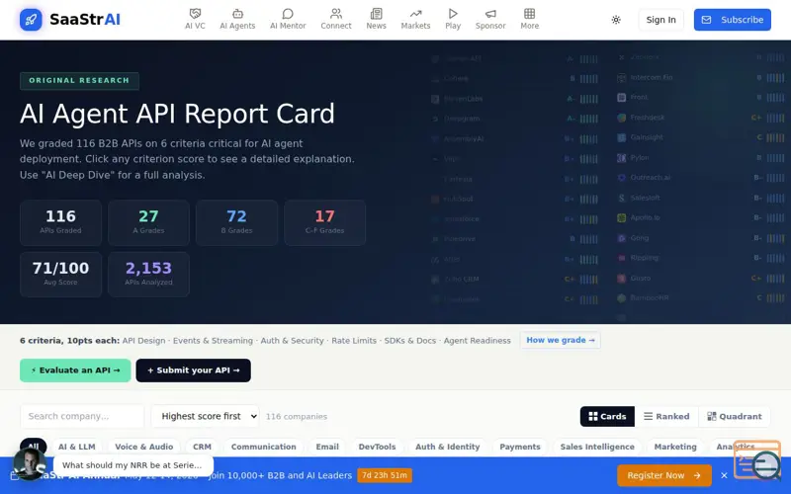The width and height of the screenshot is (791, 494).
Task: Click the 17 C-F Grades stat card
Action: (x=325, y=223)
